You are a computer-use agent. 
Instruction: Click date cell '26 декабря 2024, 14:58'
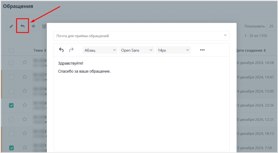255,63
